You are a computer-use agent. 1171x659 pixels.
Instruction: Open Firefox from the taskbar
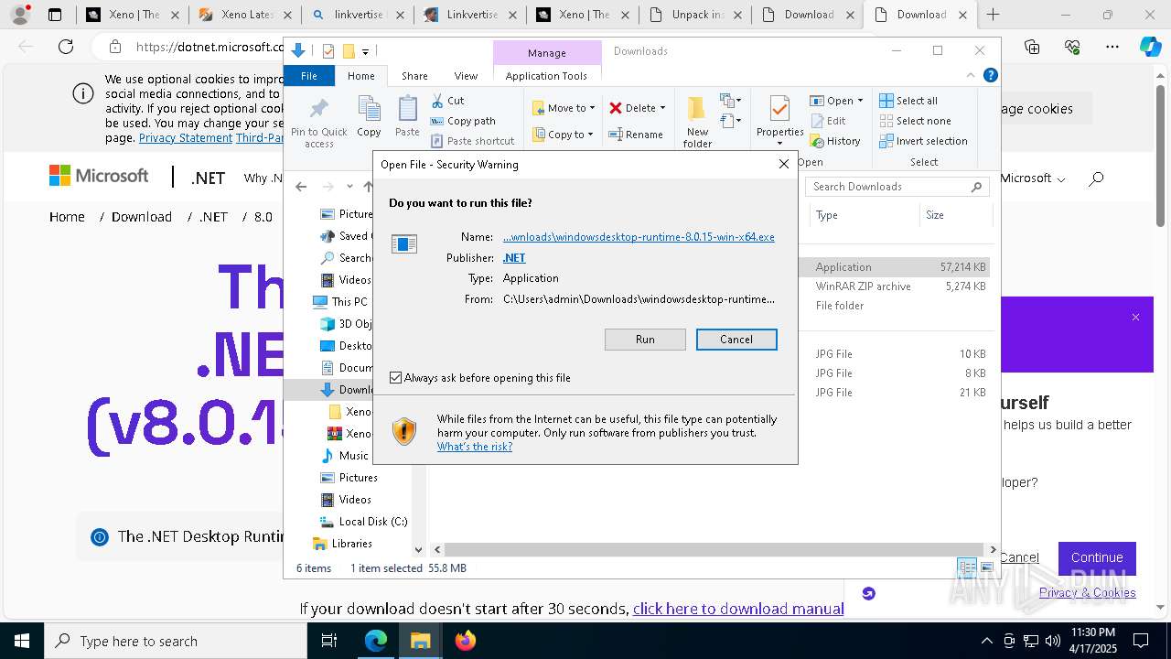(x=465, y=641)
